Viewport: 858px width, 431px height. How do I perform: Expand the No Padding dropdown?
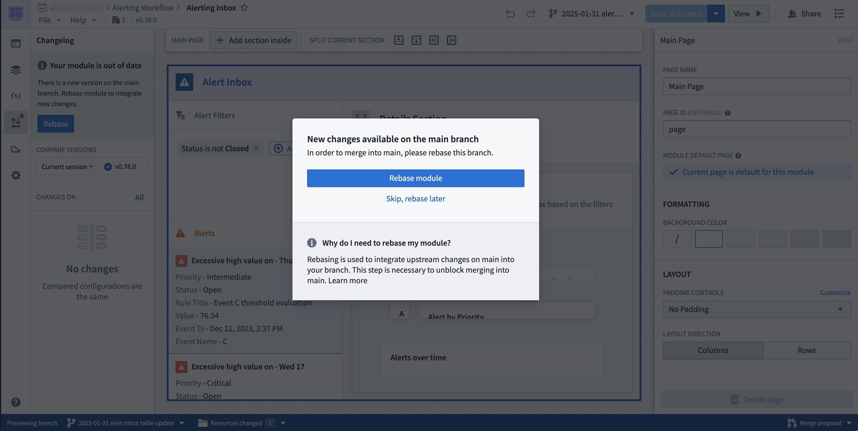point(756,309)
